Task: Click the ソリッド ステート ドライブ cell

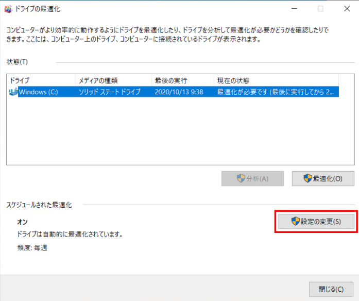Action: (110, 92)
